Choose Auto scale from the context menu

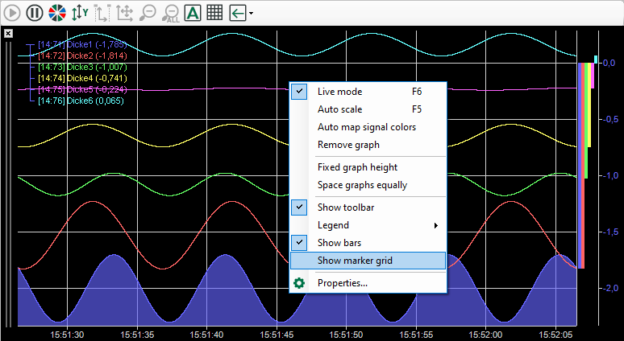point(339,109)
